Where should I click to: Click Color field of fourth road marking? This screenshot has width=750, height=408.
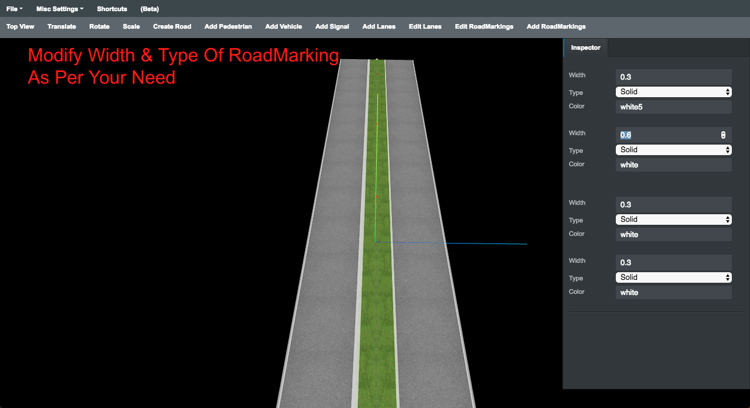pos(674,292)
